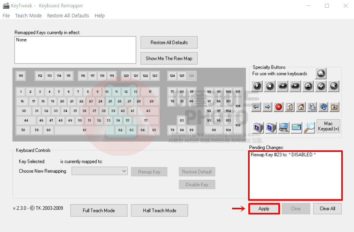
Task: Select the Media globe with music note icon
Action: [x=324, y=107]
